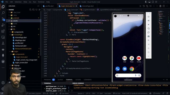The width and height of the screenshot is (170, 95).
Task: Toggle the bottom panel layout
Action: pyautogui.click(x=149, y=2)
